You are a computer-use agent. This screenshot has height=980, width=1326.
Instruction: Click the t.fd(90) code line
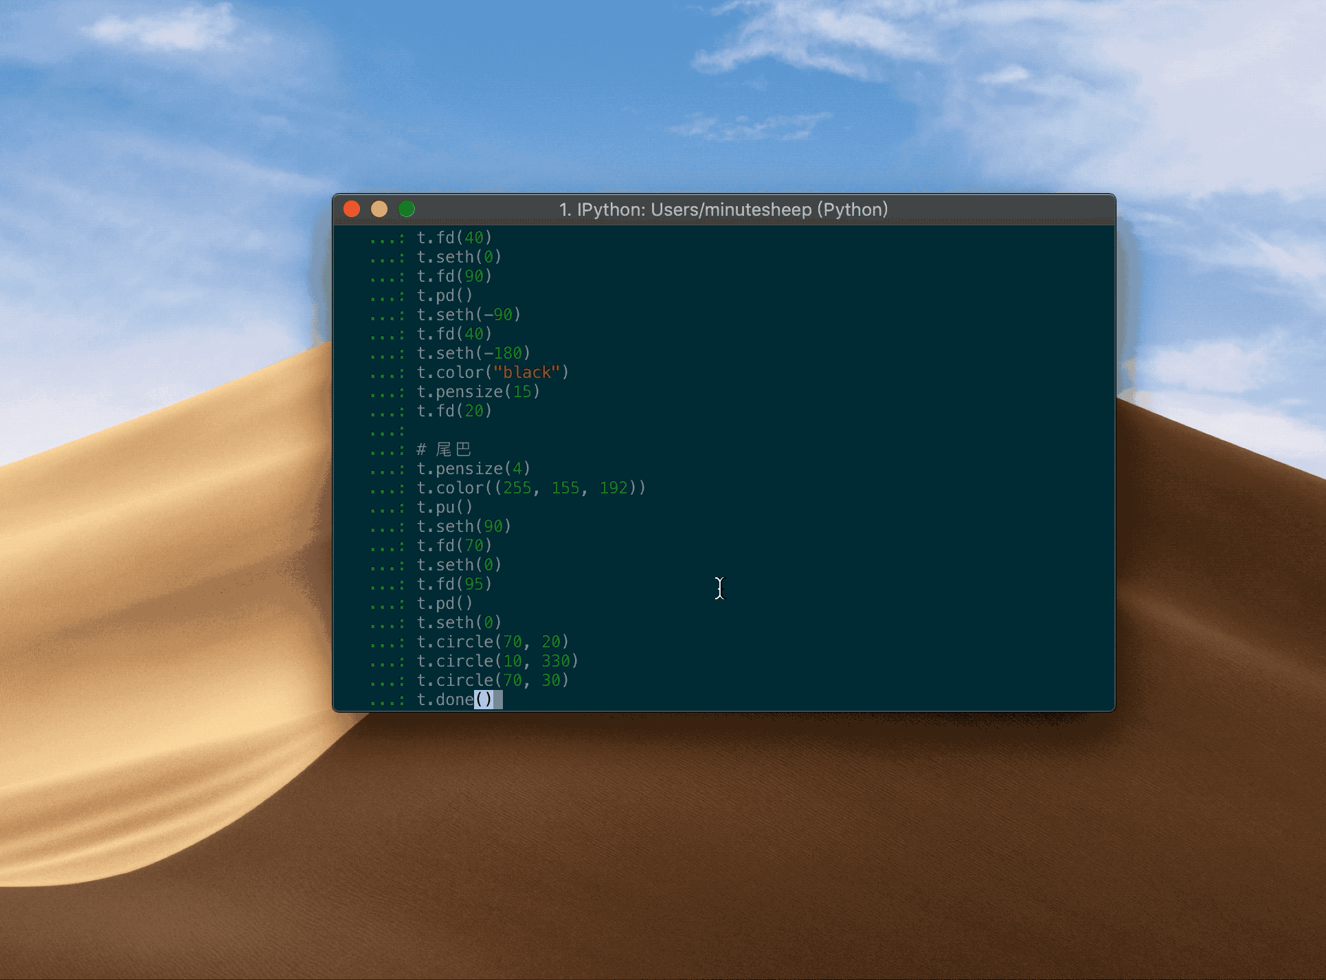tap(454, 276)
